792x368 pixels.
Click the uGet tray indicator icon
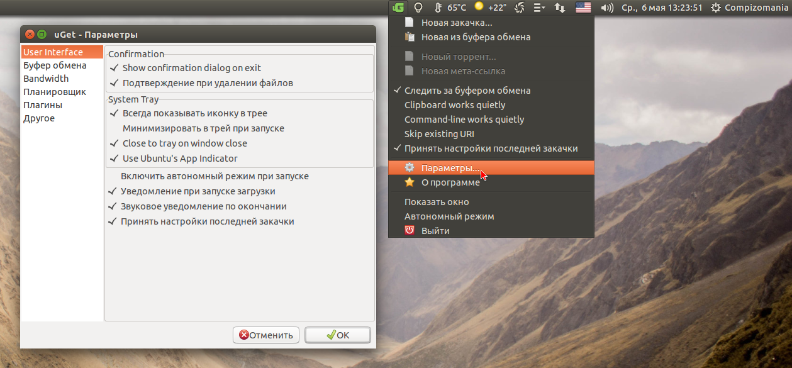pos(398,8)
